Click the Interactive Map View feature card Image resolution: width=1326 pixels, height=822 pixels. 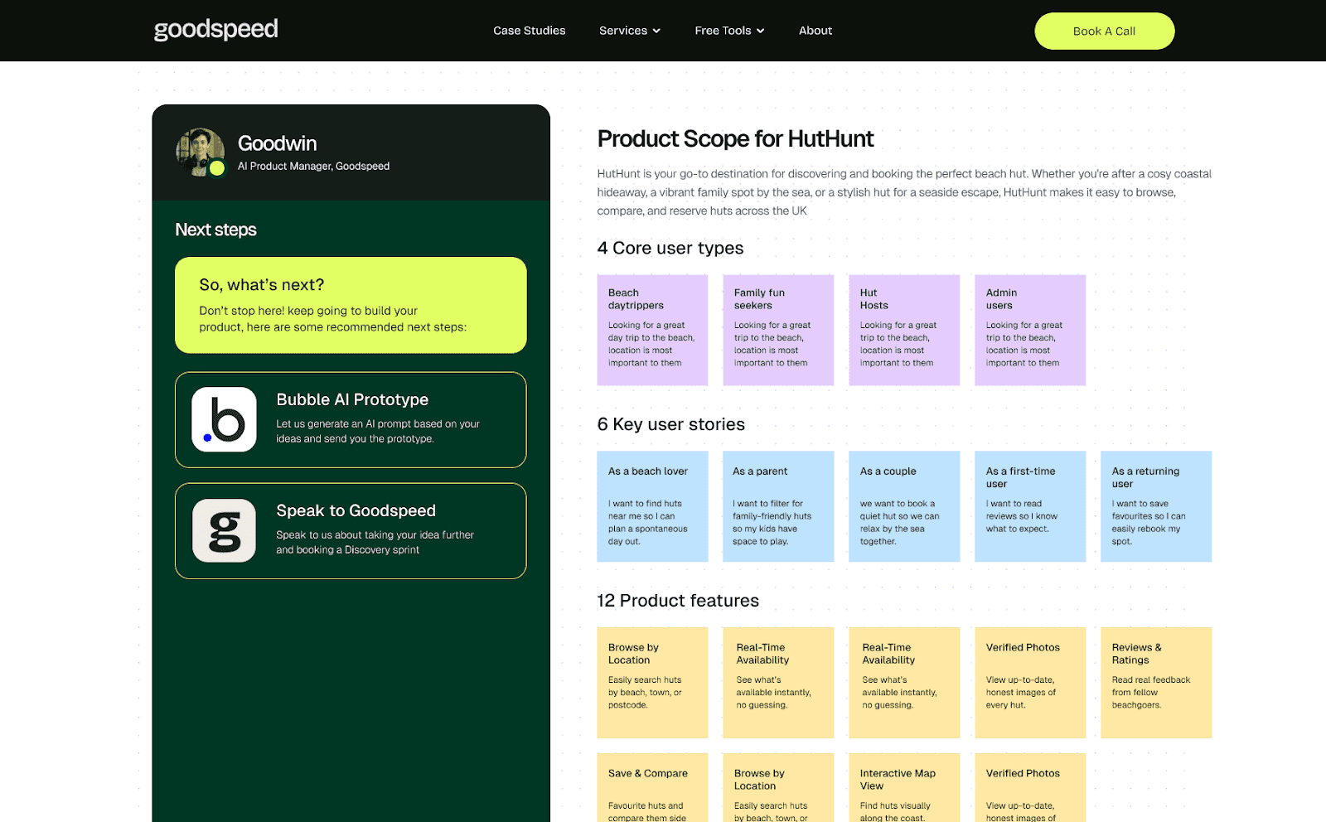tap(903, 795)
